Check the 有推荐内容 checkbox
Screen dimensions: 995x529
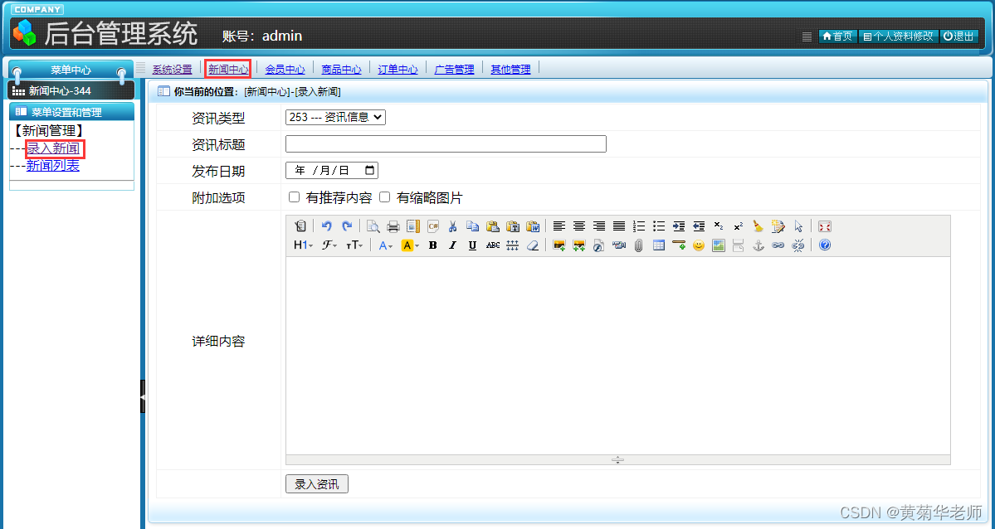point(294,197)
